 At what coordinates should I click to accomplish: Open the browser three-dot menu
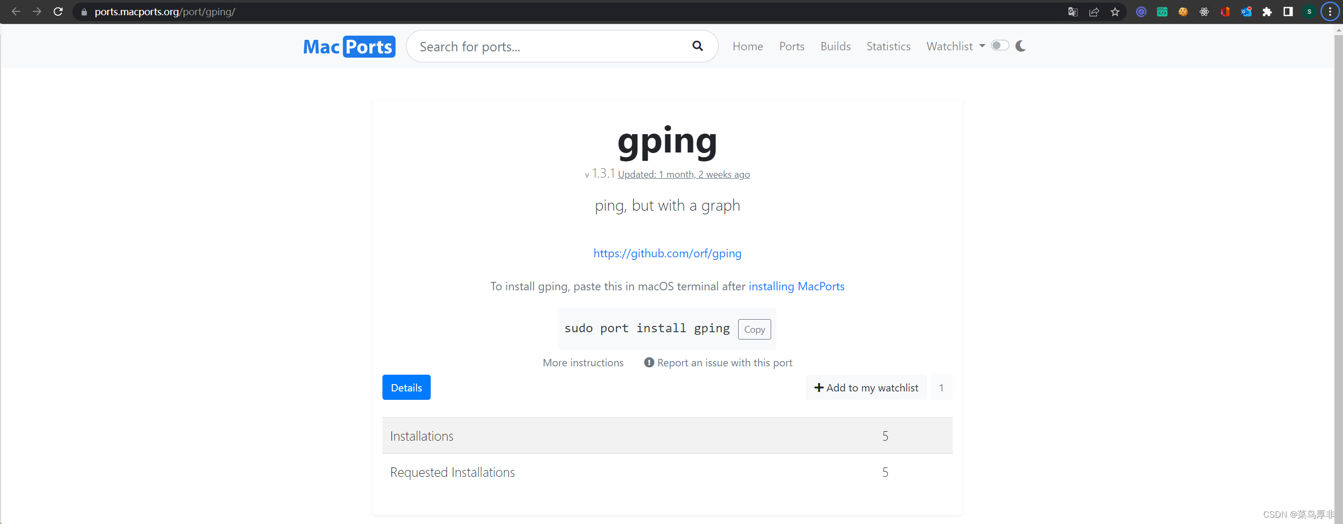tap(1330, 12)
